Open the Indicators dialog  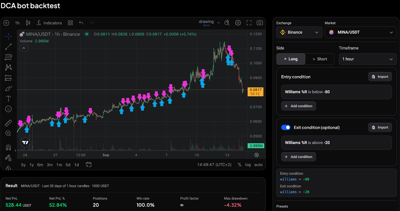point(49,23)
